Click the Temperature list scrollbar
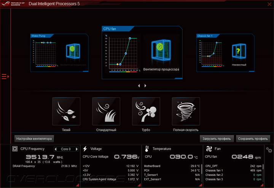 [x=201, y=169]
